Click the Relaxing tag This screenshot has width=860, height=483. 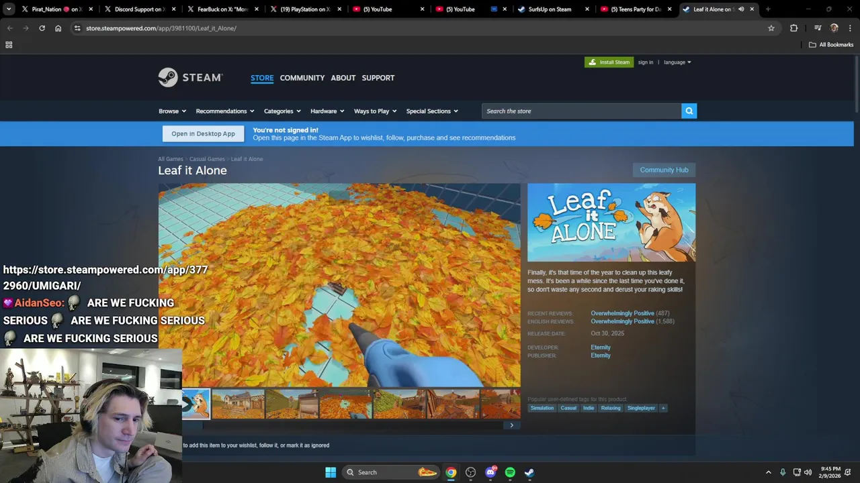611,408
